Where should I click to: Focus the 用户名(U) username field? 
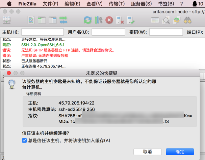click(108, 32)
